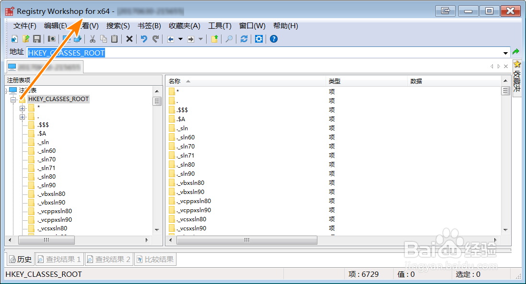Click the Delete X toolbar icon

[129, 39]
